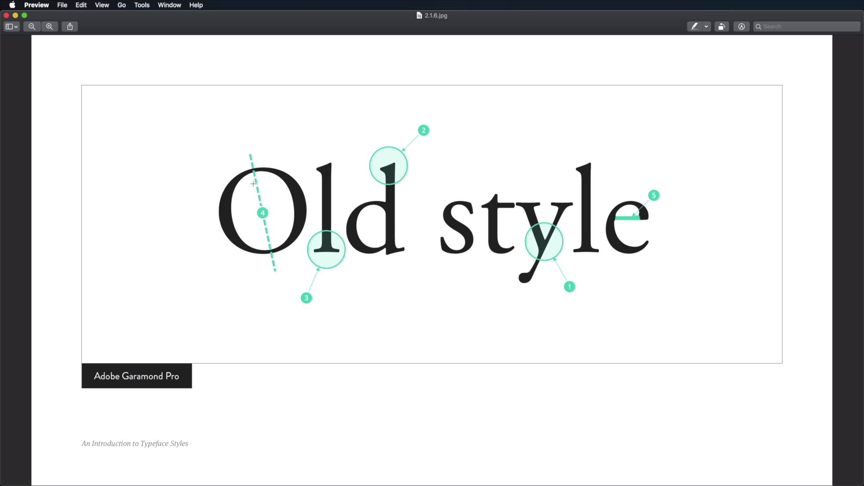This screenshot has height=486, width=864.
Task: Open the Apple menu
Action: pyautogui.click(x=12, y=5)
